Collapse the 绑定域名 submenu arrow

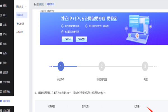coord(26,7)
